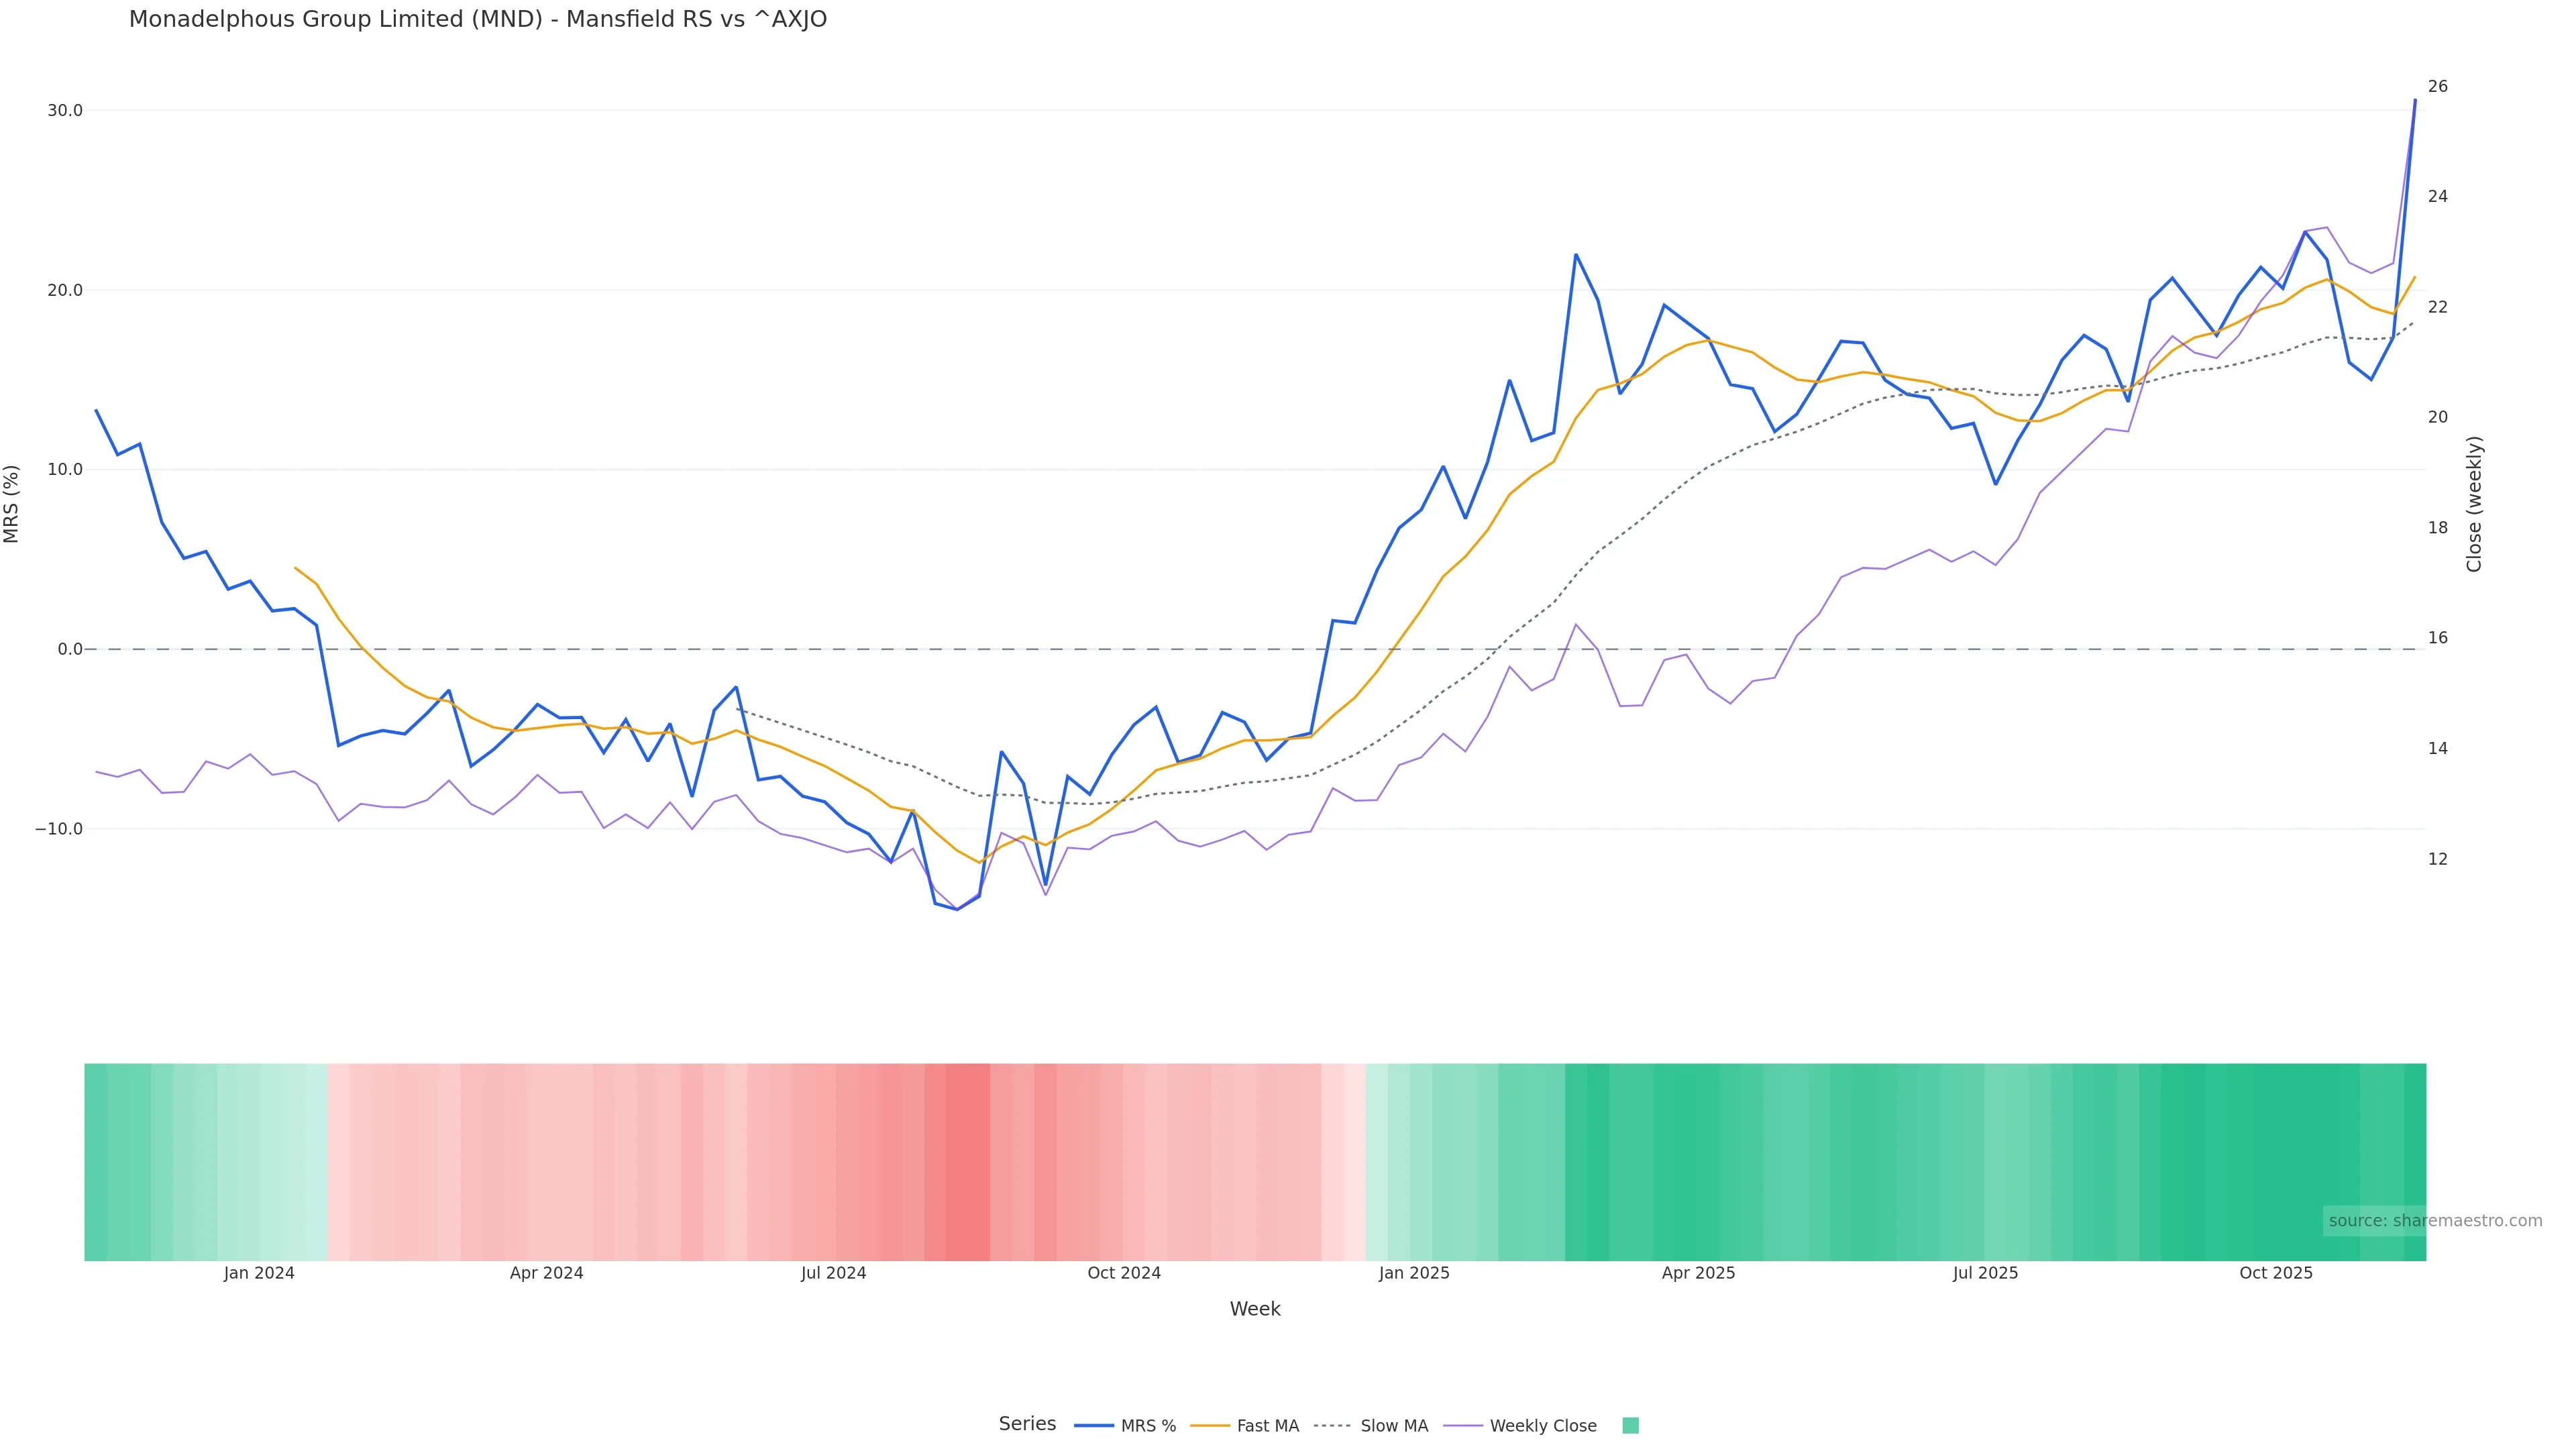The height and width of the screenshot is (1449, 2576).
Task: Click the Close (weekly) right axis title
Action: click(x=2474, y=504)
